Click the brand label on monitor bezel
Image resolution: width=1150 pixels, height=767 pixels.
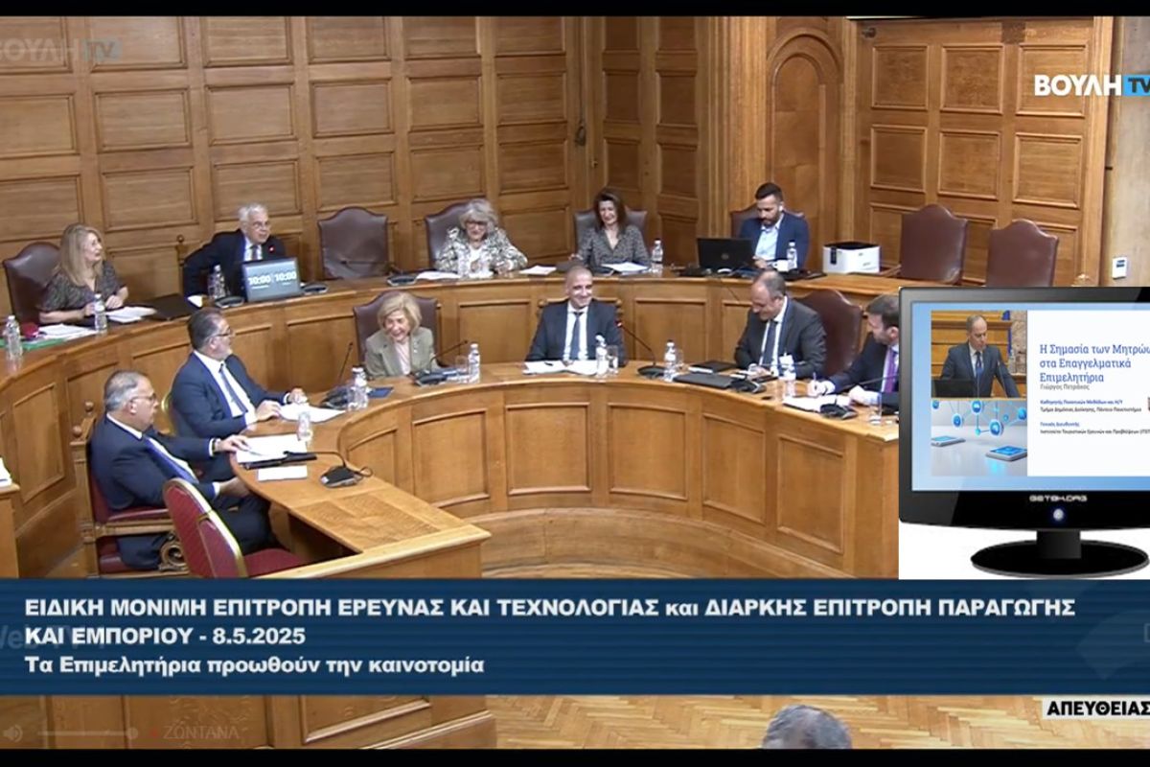click(x=1056, y=499)
